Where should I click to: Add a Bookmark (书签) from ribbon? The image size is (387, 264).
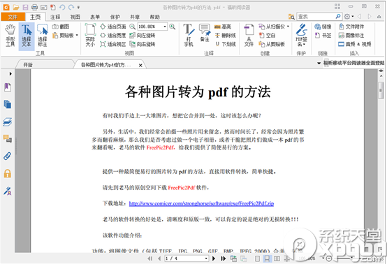pos(323,36)
